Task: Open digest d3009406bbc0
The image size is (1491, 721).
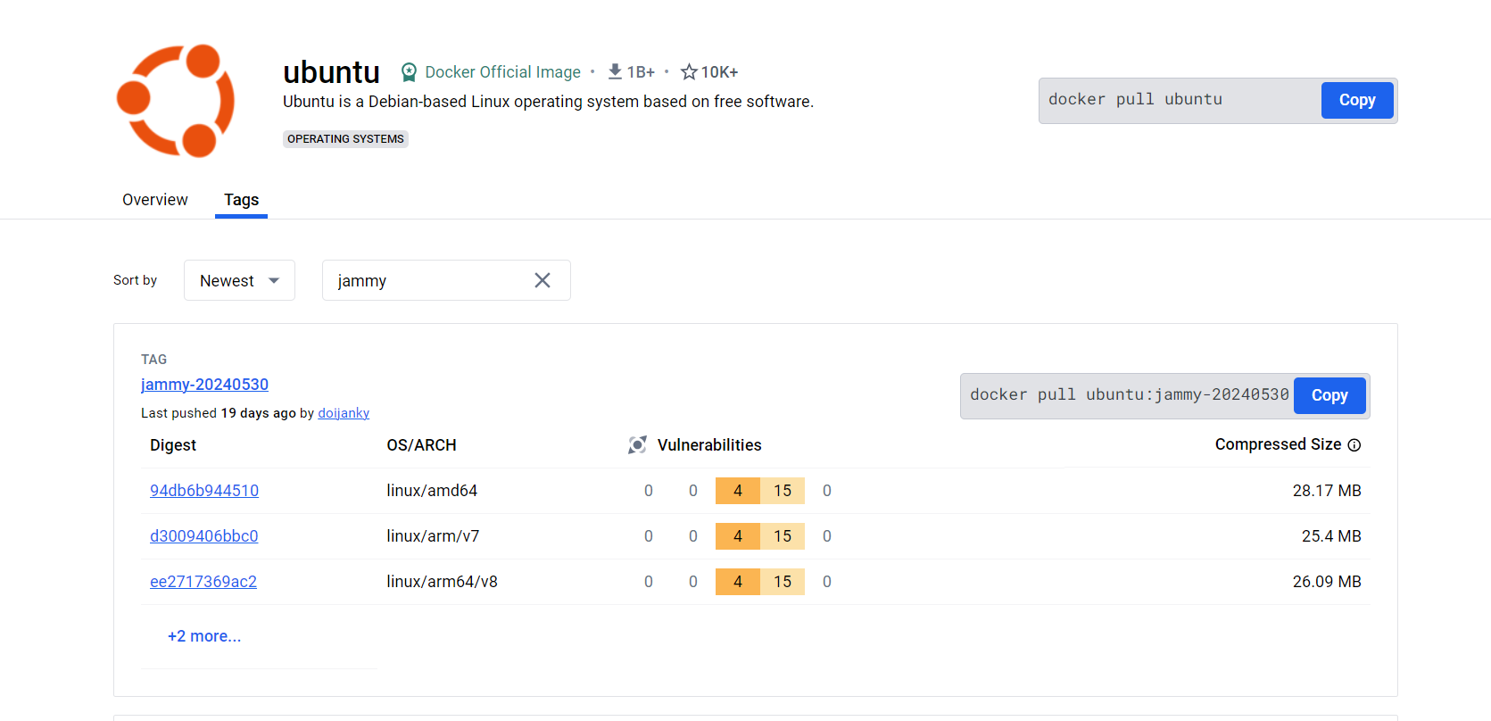Action: [x=204, y=536]
